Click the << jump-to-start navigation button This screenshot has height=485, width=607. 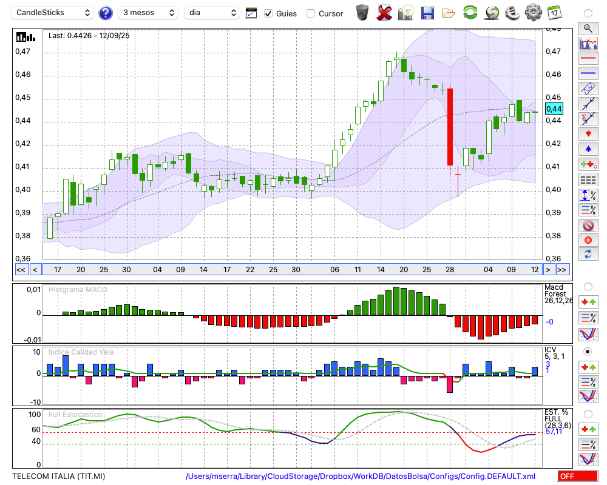(21, 270)
